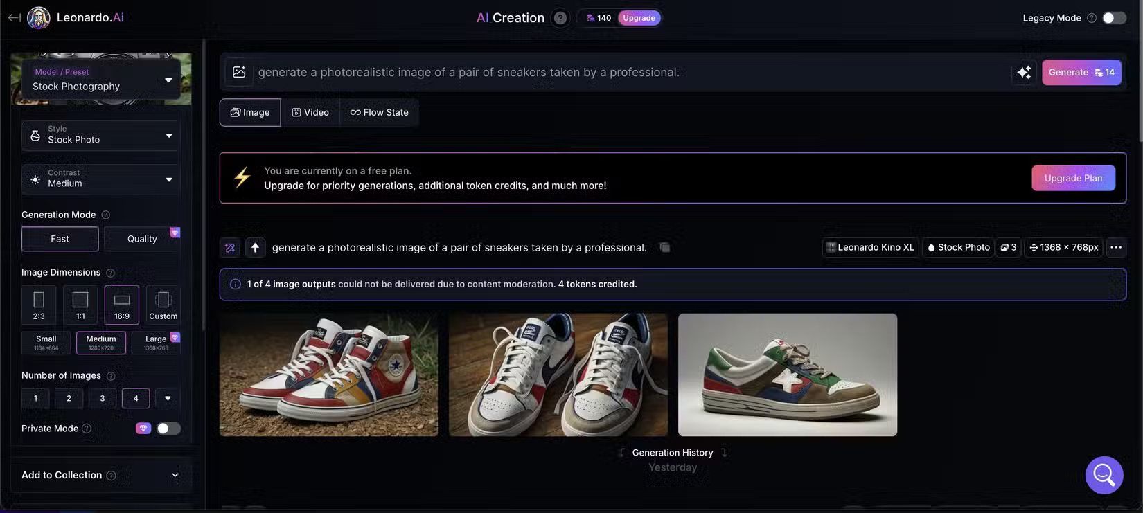Image resolution: width=1143 pixels, height=513 pixels.
Task: Click the up arrow reuse prompt icon
Action: pyautogui.click(x=255, y=248)
